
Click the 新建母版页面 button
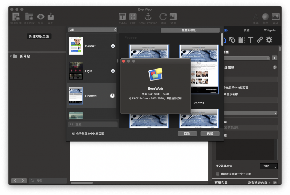click(x=39, y=36)
